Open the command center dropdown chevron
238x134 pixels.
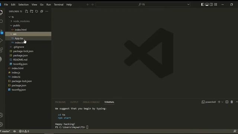pyautogui.click(x=189, y=4)
